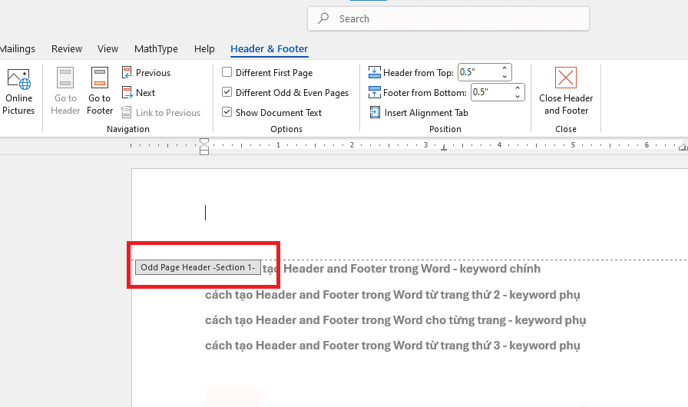Jump to footer with Go to Footer
This screenshot has width=688, height=407.
click(x=100, y=92)
